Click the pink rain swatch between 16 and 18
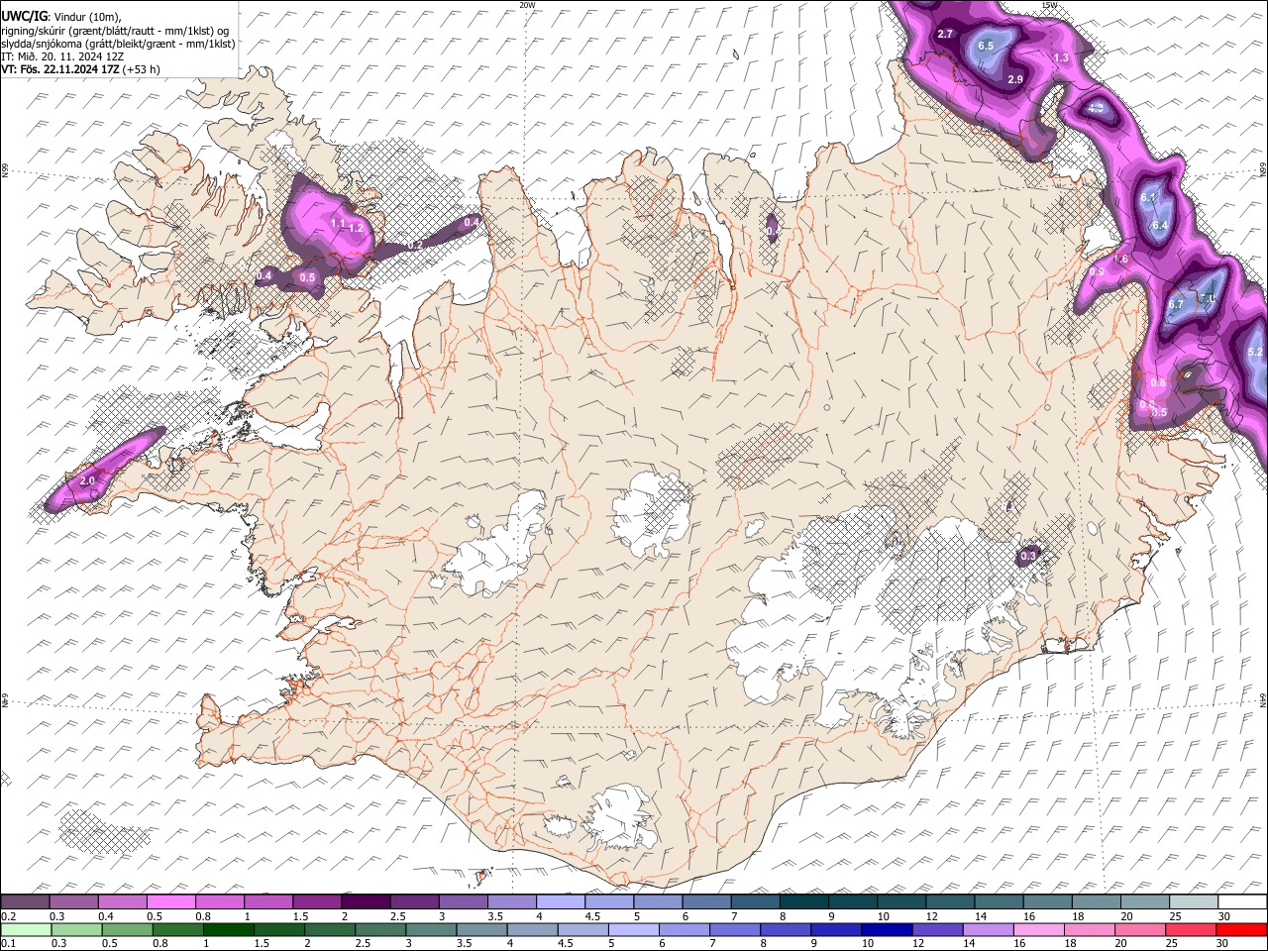 1038,929
